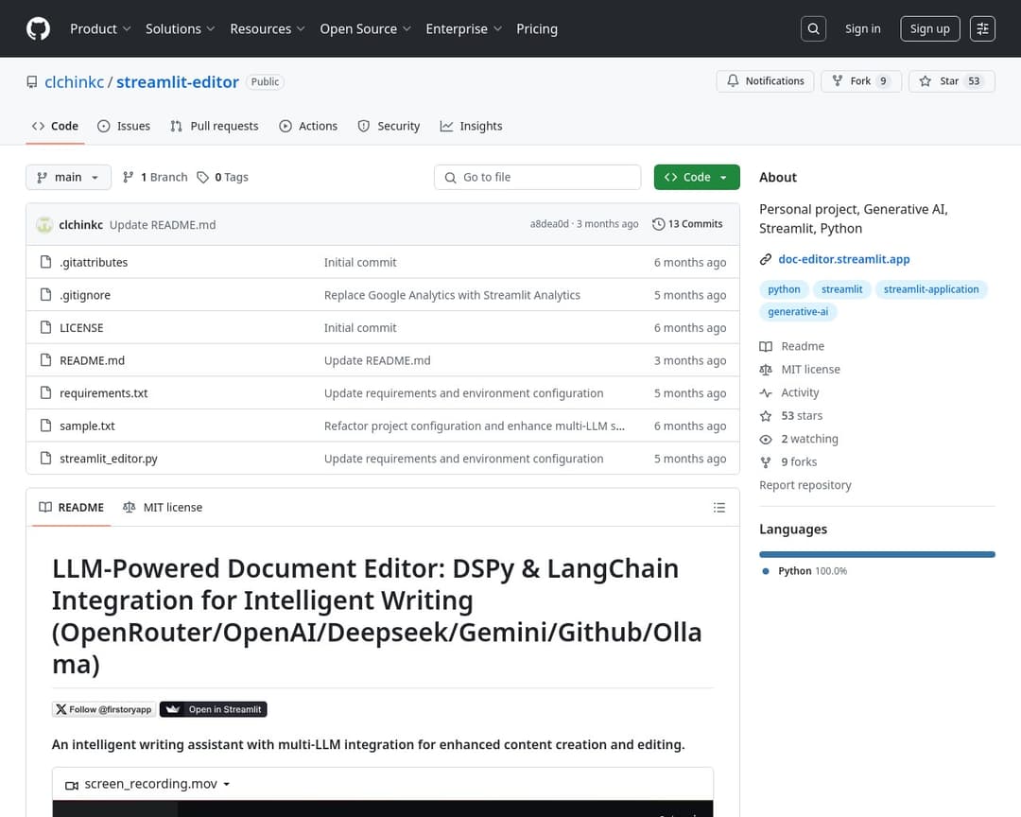Click the eye icon beside 2 watching

click(766, 439)
